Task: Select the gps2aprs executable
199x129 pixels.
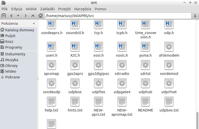Action: [x=75, y=68]
